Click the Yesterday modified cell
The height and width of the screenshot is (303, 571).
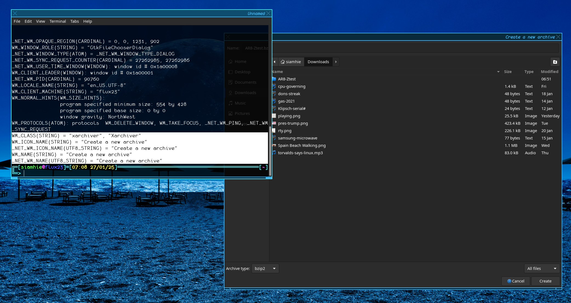coord(550,116)
